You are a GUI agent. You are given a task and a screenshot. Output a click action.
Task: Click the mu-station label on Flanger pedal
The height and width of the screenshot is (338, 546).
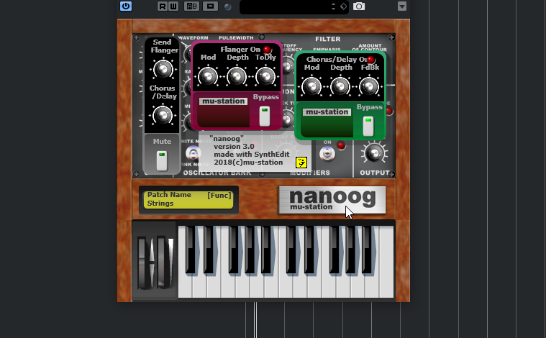223,101
